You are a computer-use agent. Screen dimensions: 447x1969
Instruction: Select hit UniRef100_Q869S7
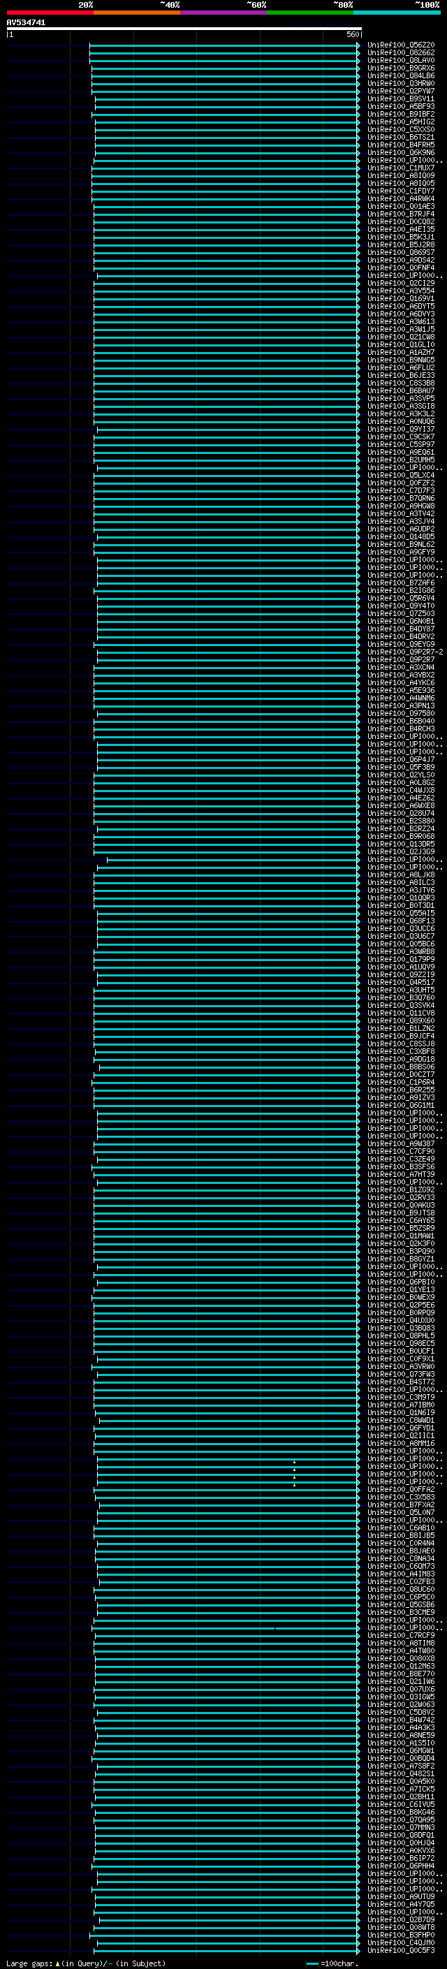click(x=401, y=252)
